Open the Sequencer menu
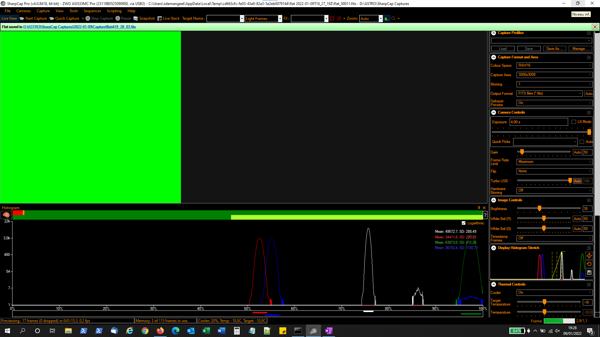600x337 pixels. click(92, 11)
